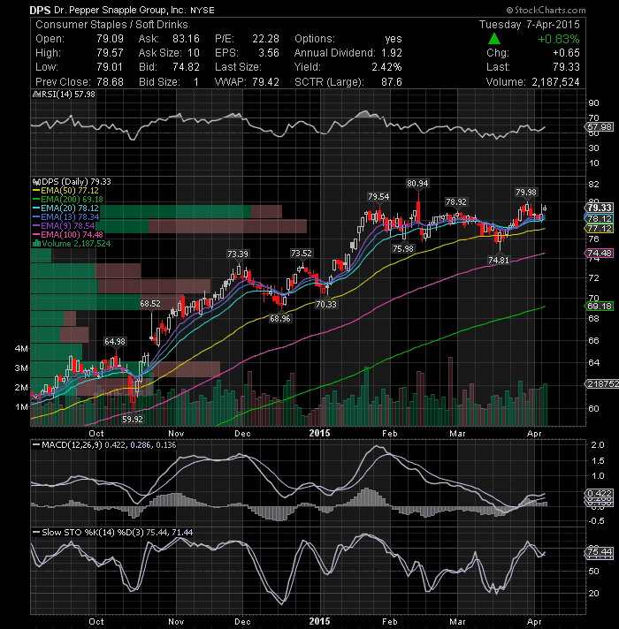Image resolution: width=619 pixels, height=629 pixels.
Task: Click the candlestick icon beside DPS (Daily)
Action: (x=36, y=182)
